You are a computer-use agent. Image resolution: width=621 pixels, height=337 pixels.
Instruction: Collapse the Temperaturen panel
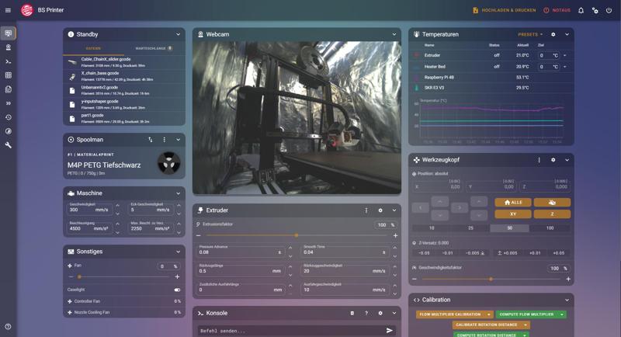pyautogui.click(x=567, y=34)
